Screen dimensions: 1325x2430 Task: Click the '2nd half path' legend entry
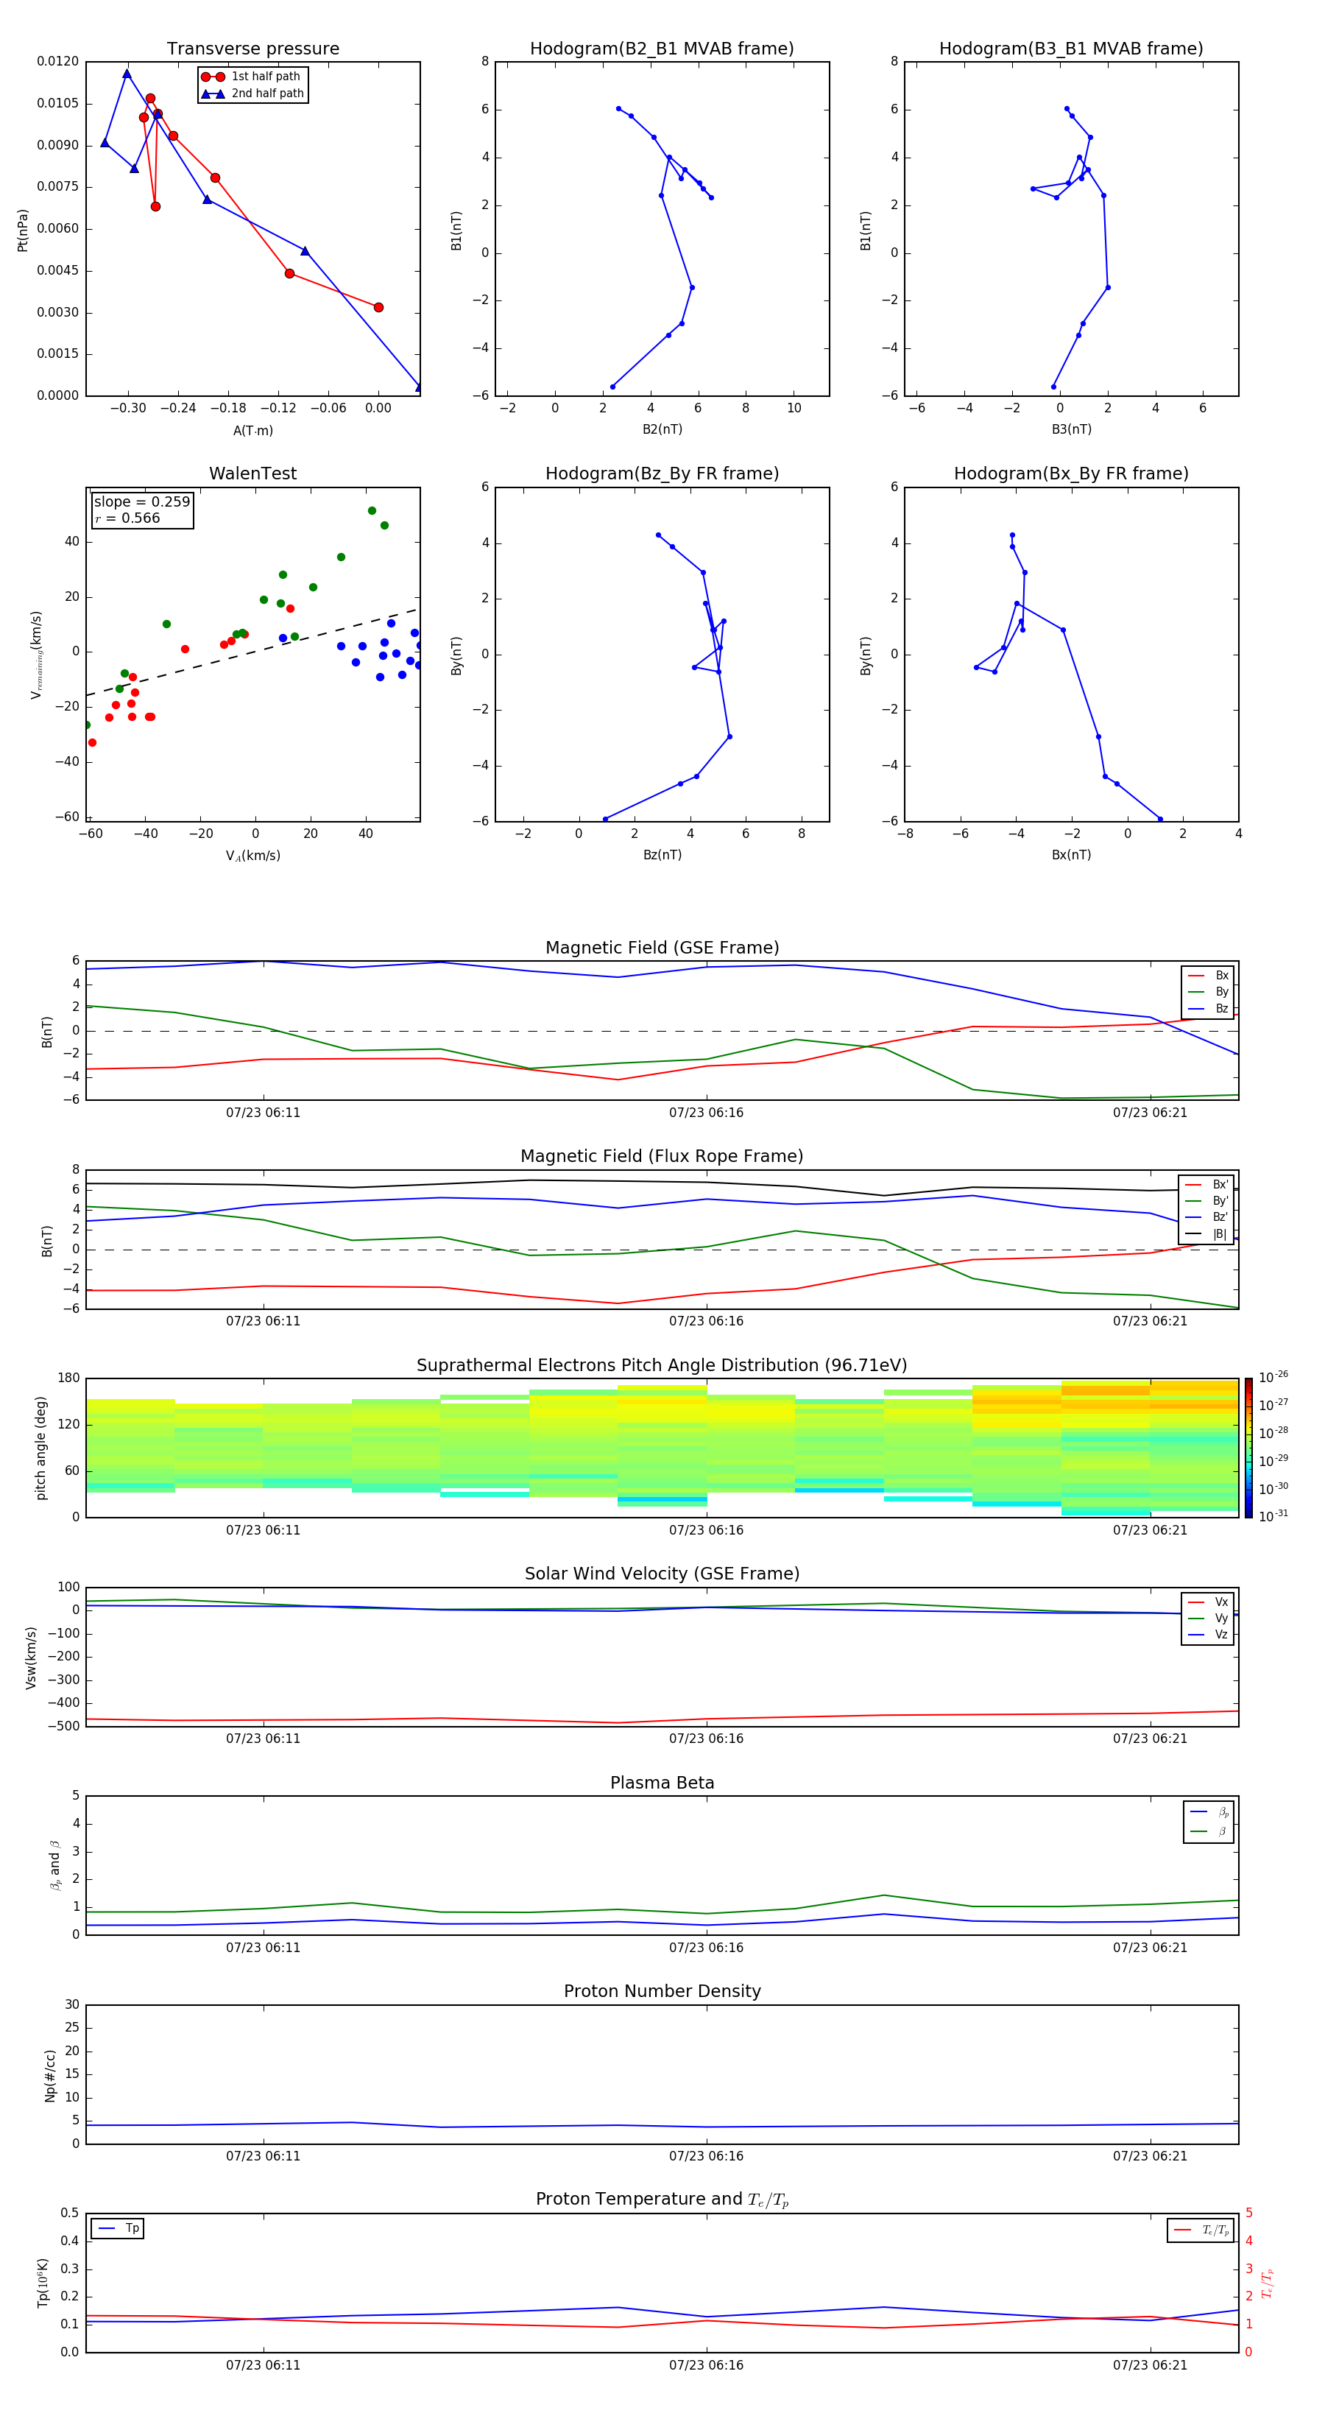coord(252,94)
